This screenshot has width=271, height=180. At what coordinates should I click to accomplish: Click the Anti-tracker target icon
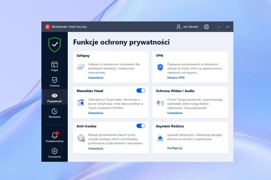[x=81, y=138]
